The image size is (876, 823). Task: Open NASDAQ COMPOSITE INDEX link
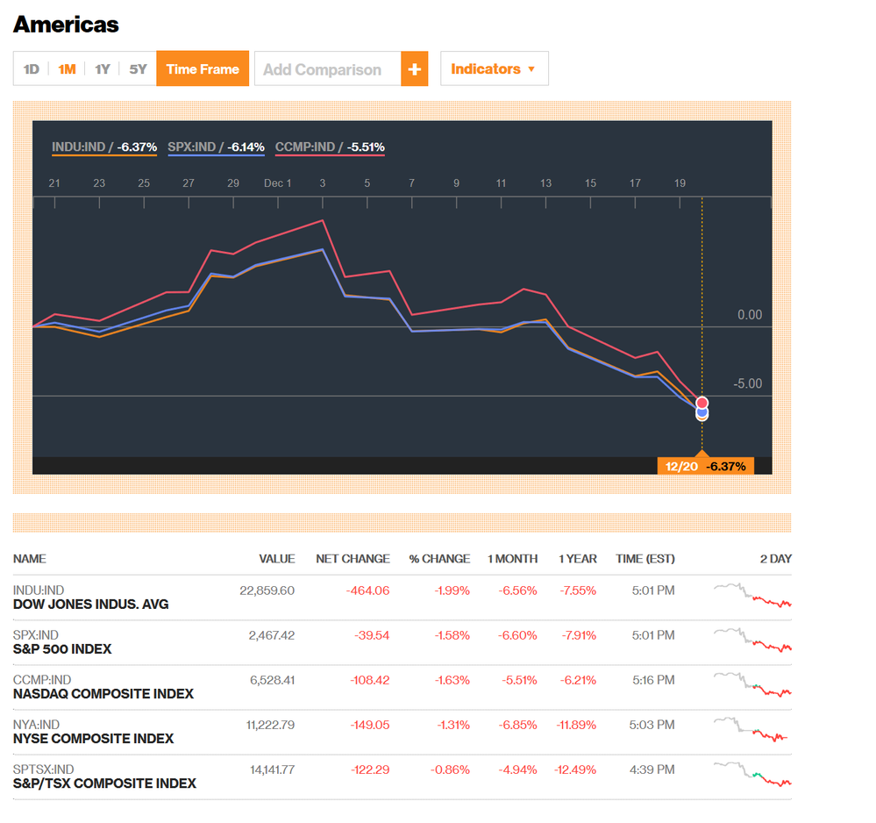(x=103, y=694)
